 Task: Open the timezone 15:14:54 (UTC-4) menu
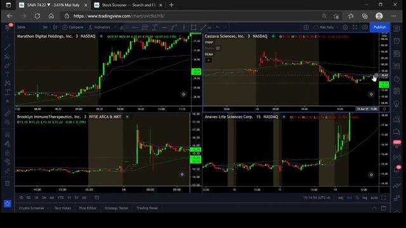click(x=317, y=198)
